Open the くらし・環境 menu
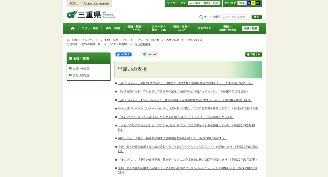Screen dimensions: 328x177 click(90, 29)
